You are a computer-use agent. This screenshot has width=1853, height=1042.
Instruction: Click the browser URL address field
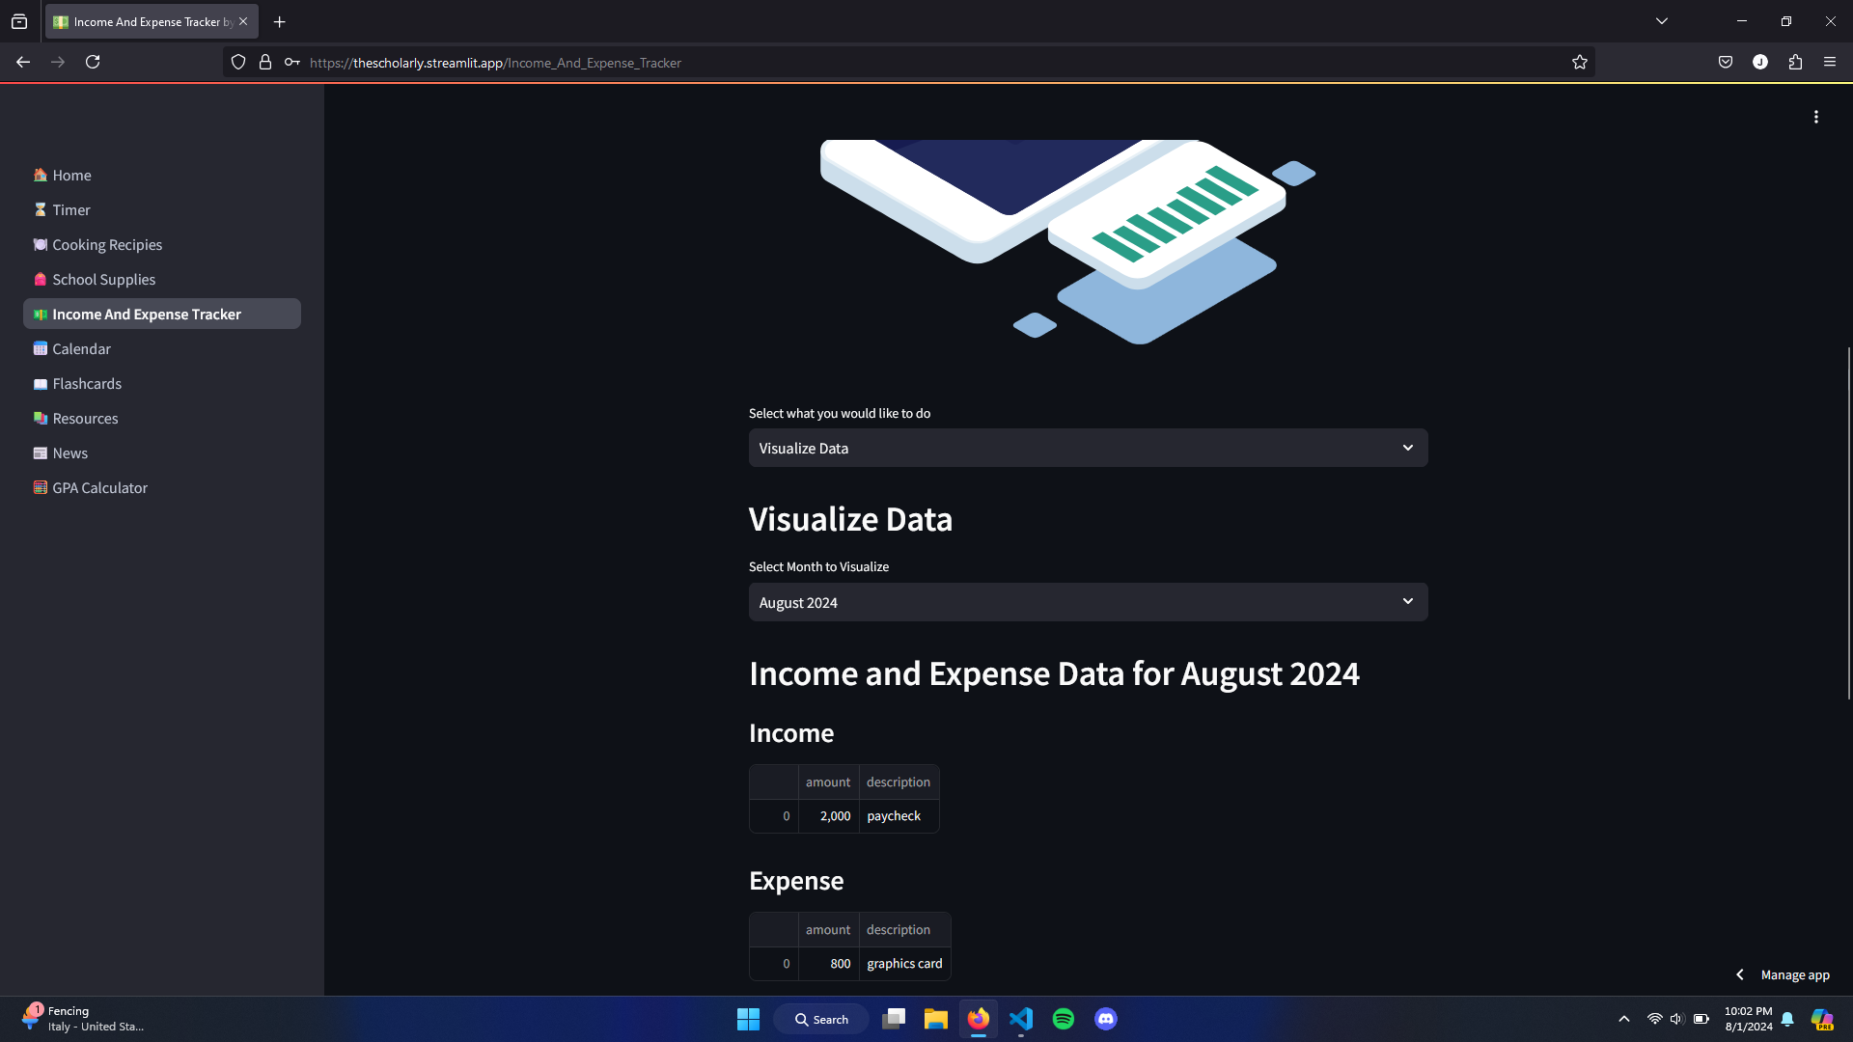point(869,63)
